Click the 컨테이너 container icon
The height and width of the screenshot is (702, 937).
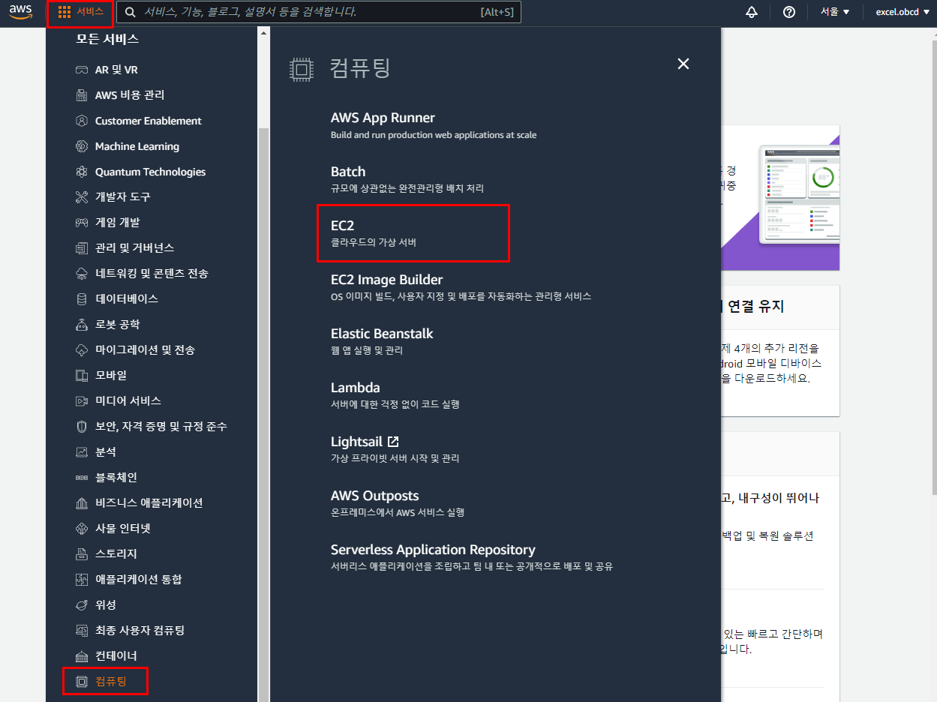click(x=82, y=655)
